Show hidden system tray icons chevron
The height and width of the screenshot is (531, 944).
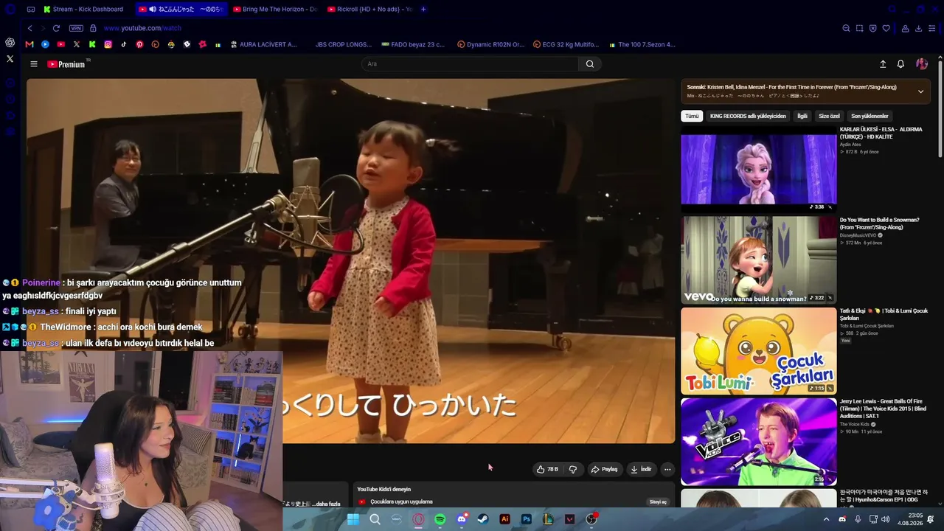[826, 519]
